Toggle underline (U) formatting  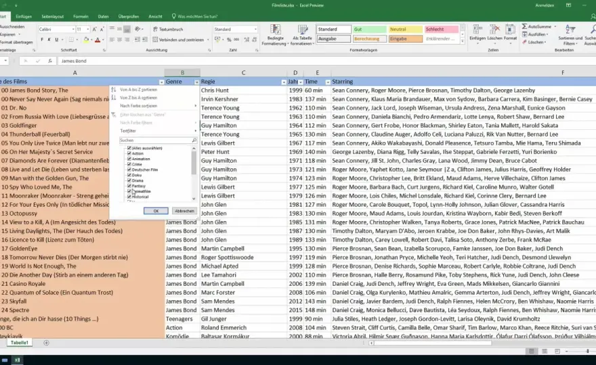[x=57, y=40]
